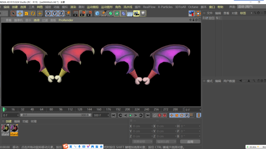Click the viewport pan move icon
This screenshot has width=266, height=149.
pos(190,20)
